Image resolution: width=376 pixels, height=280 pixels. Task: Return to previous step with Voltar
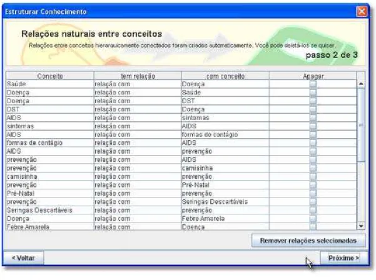(23, 258)
